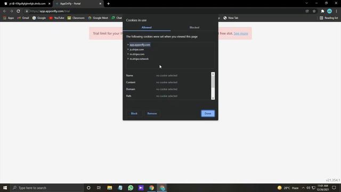341x192 pixels.
Task: Open the Google Meet bookmark
Action: (98, 18)
